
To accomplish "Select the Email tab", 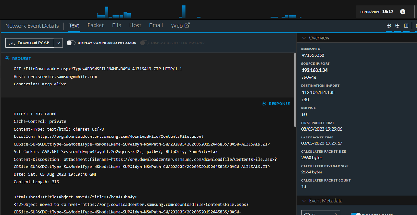I will pos(156,25).
